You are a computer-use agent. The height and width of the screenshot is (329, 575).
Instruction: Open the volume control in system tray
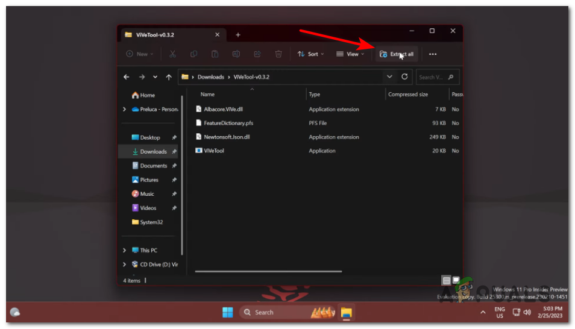(527, 313)
